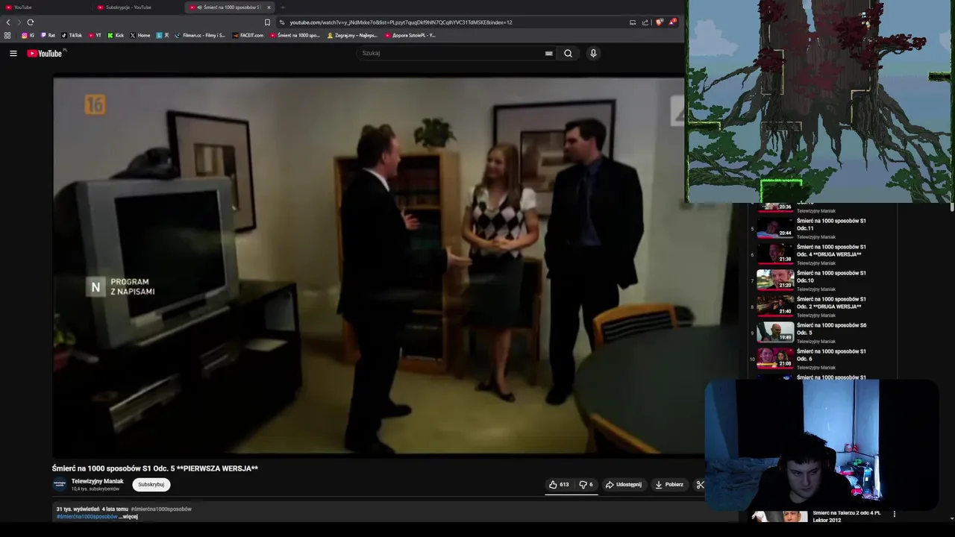The image size is (955, 537).
Task: Like the video (613 thumbs up)
Action: pyautogui.click(x=559, y=484)
